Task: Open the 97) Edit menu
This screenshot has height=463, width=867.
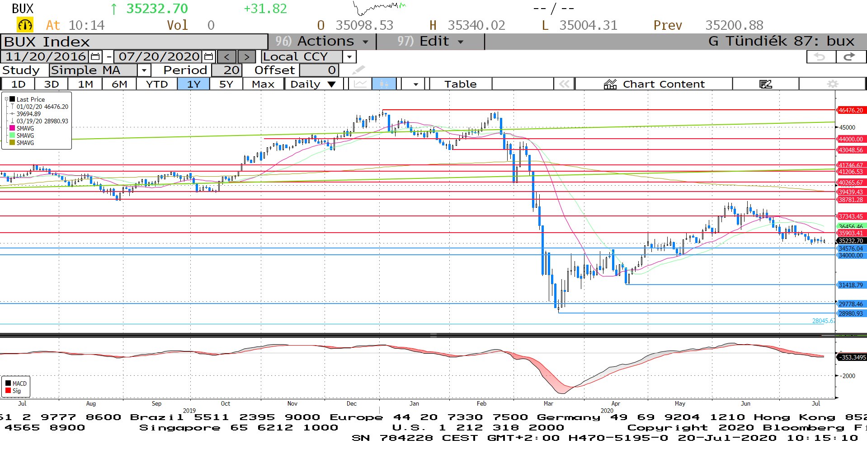Action: (x=430, y=41)
